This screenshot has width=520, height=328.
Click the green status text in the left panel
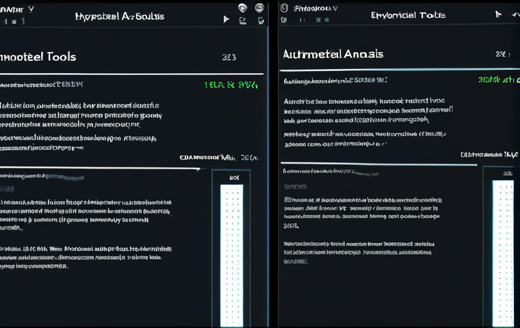pyautogui.click(x=231, y=85)
